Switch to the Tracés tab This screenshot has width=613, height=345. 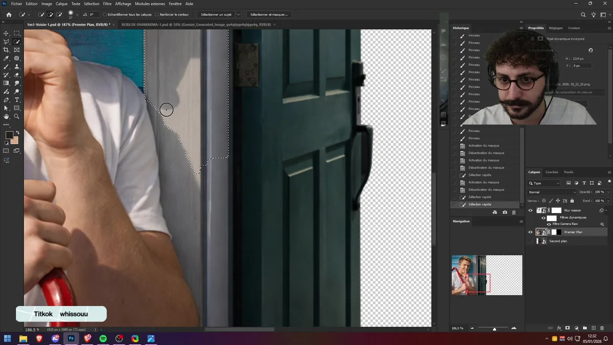[x=568, y=172]
